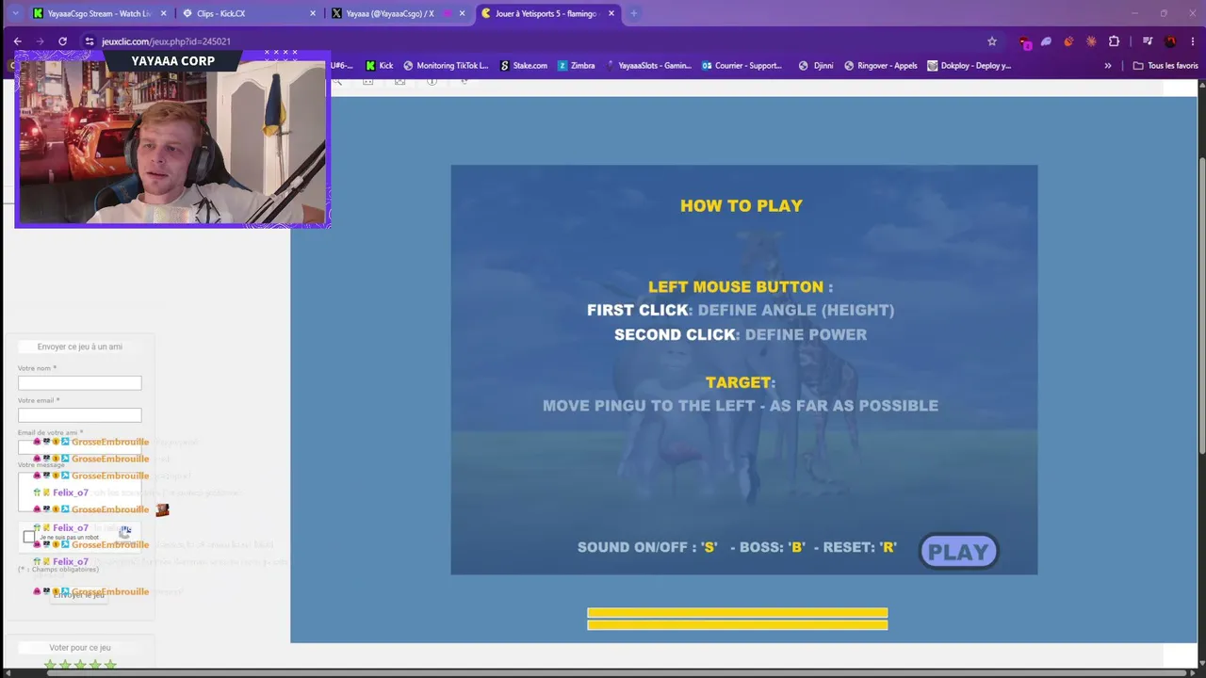Open the YayaaaSlots bookmark

(648, 66)
